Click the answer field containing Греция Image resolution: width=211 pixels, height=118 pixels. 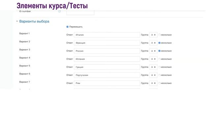(107, 67)
